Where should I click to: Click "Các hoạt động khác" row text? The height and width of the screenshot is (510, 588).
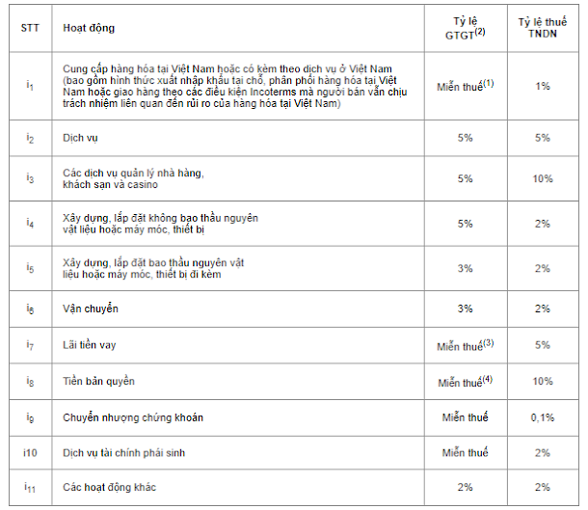pyautogui.click(x=109, y=487)
